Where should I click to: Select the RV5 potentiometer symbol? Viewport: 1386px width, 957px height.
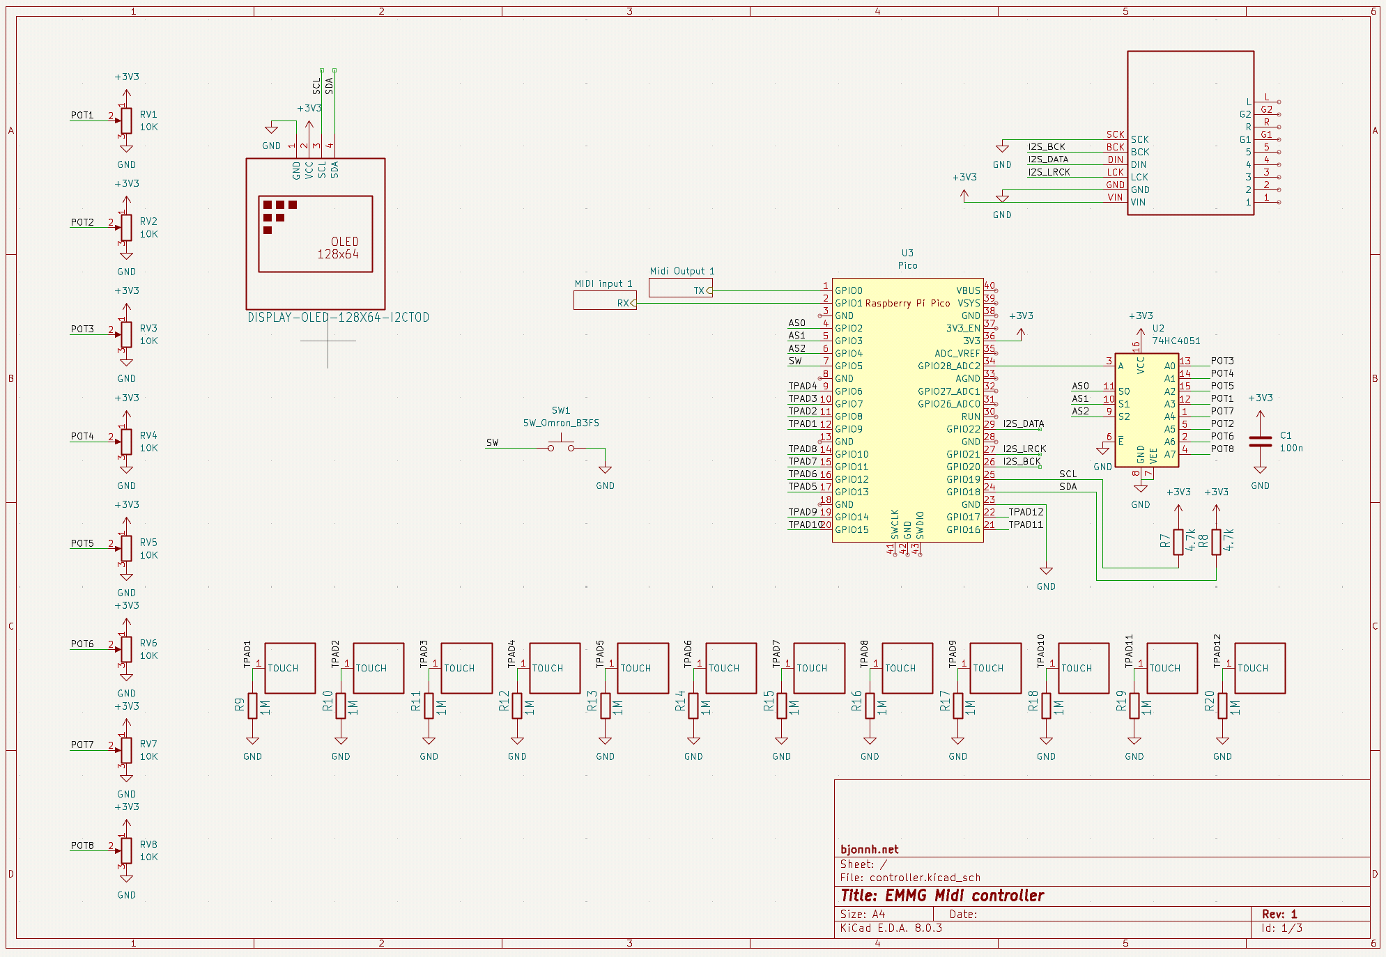coord(126,548)
